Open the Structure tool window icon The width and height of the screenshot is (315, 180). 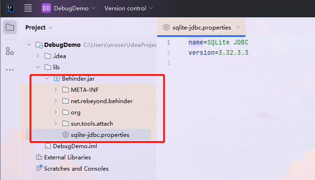tap(10, 51)
